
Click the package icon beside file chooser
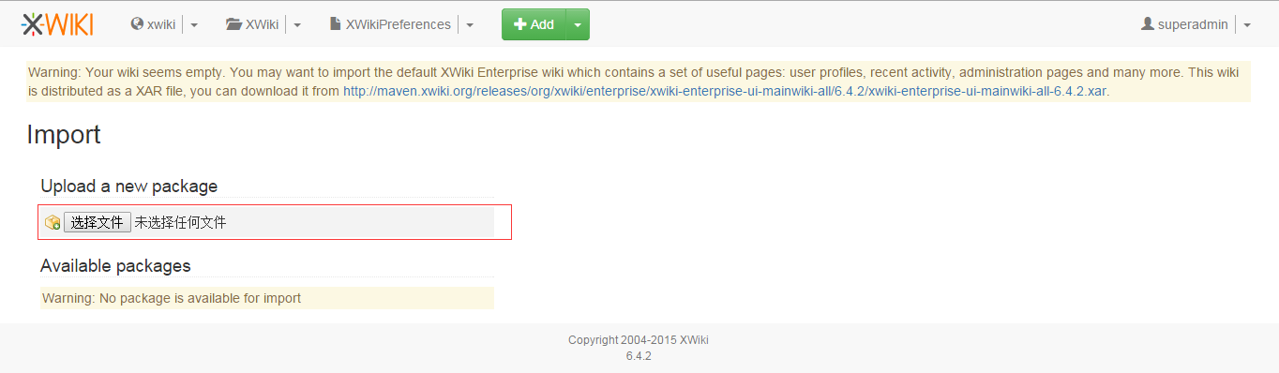click(53, 222)
